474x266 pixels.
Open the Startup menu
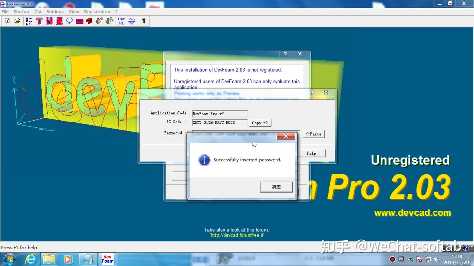coord(21,11)
